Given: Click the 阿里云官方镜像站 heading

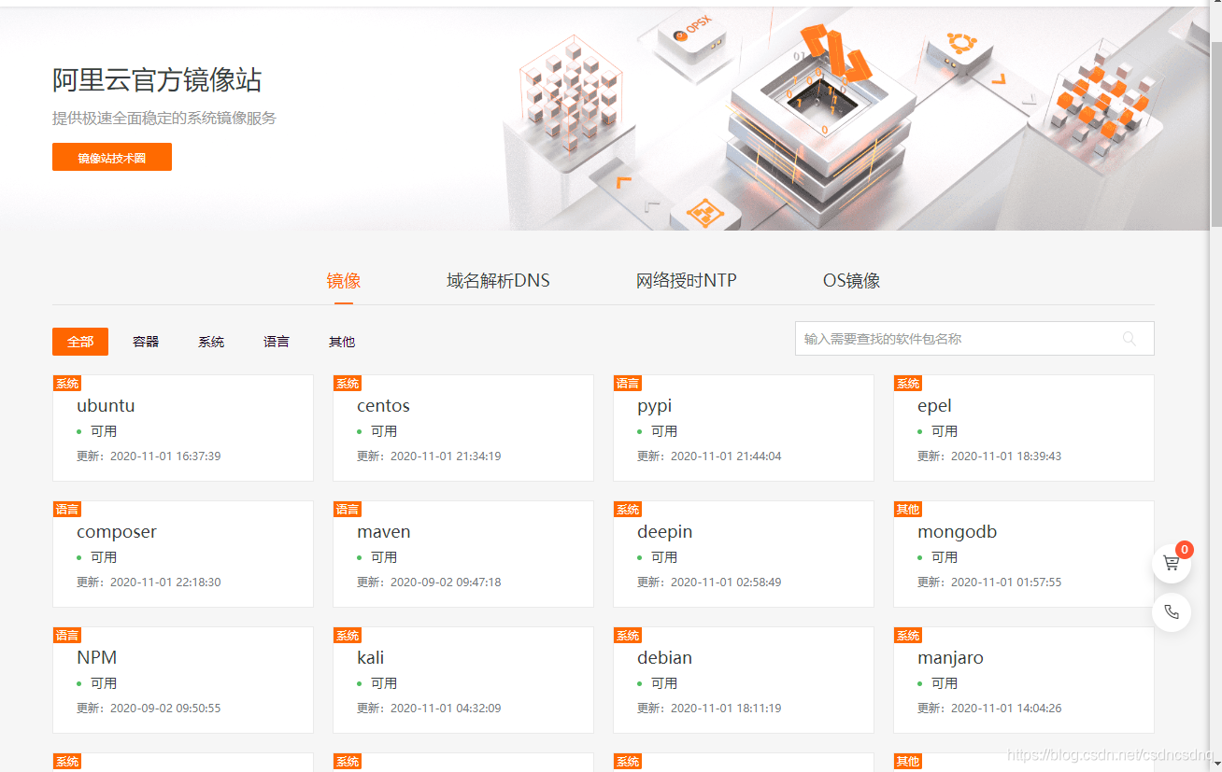Looking at the screenshot, I should (157, 80).
